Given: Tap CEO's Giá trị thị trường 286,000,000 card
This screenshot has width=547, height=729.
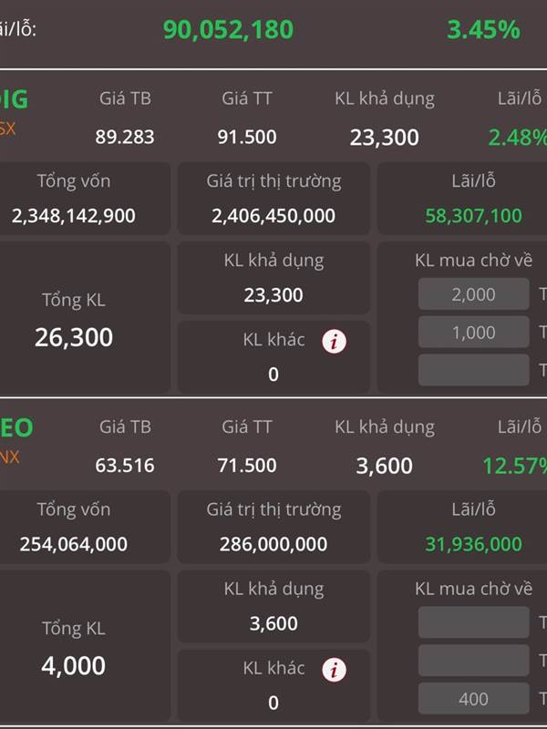Looking at the screenshot, I should [x=273, y=527].
